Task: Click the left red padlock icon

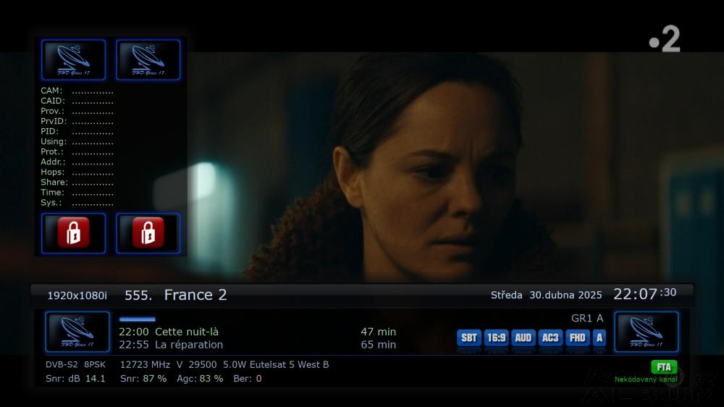Action: (73, 233)
